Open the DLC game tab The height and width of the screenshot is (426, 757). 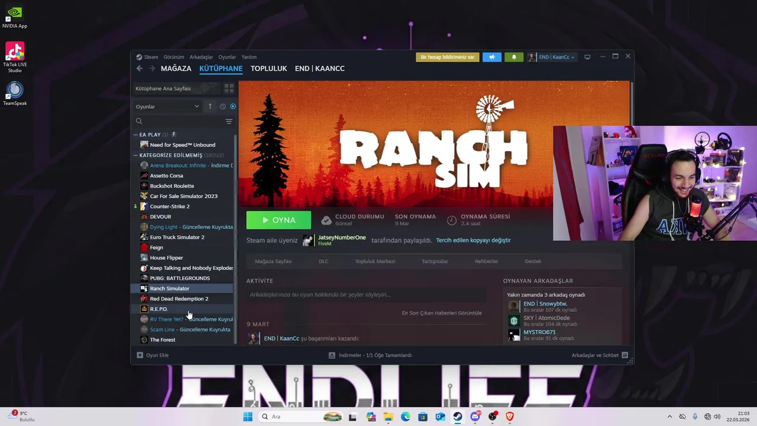coord(323,261)
